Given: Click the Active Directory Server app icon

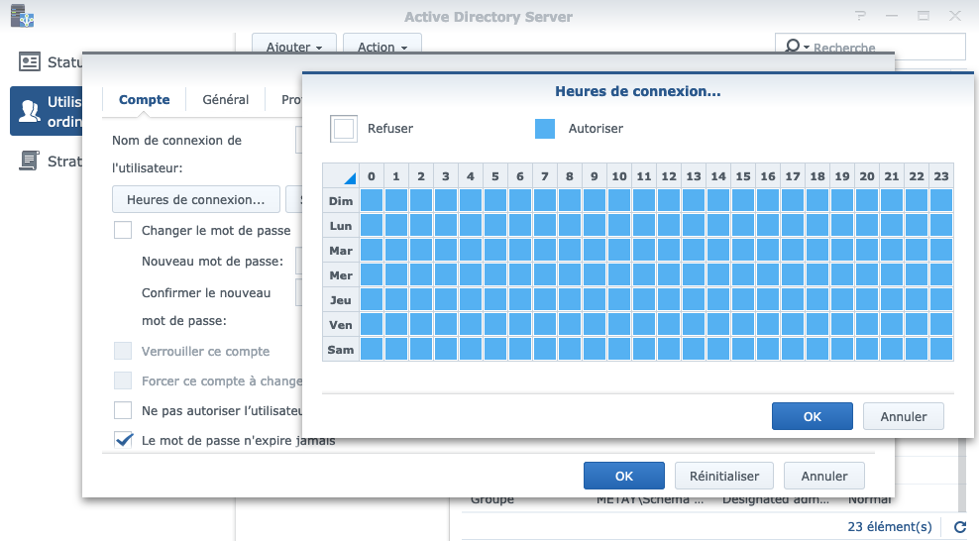Looking at the screenshot, I should [x=18, y=17].
